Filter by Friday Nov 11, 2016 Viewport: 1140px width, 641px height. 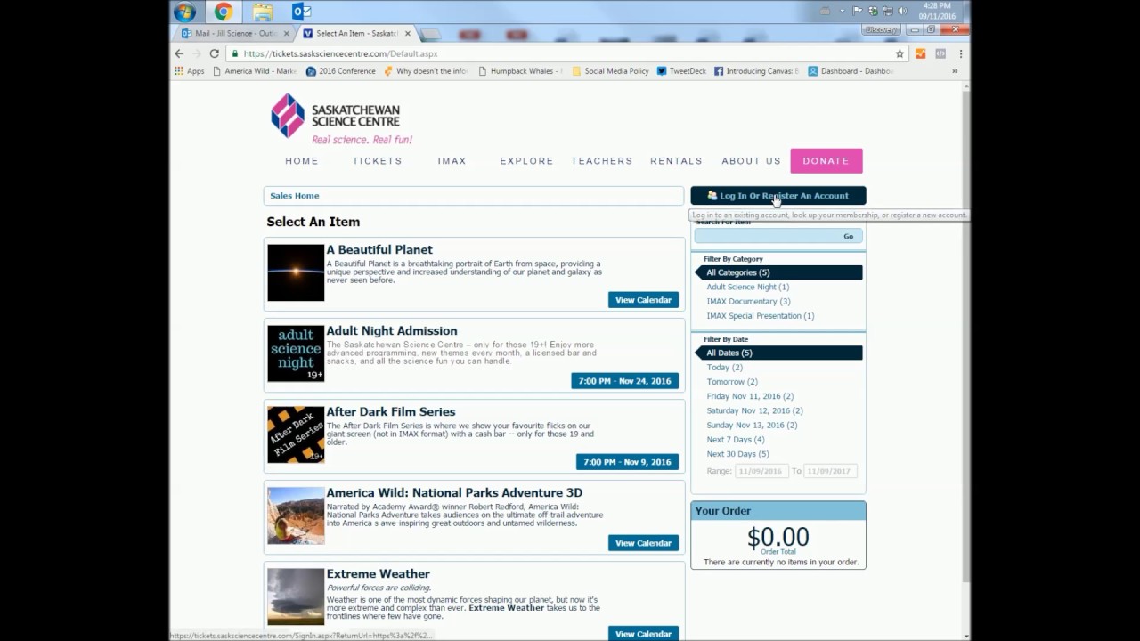click(x=750, y=396)
